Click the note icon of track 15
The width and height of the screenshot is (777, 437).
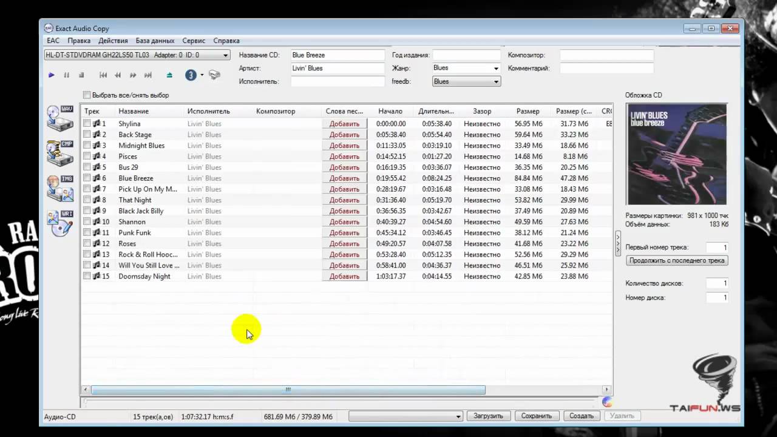97,276
